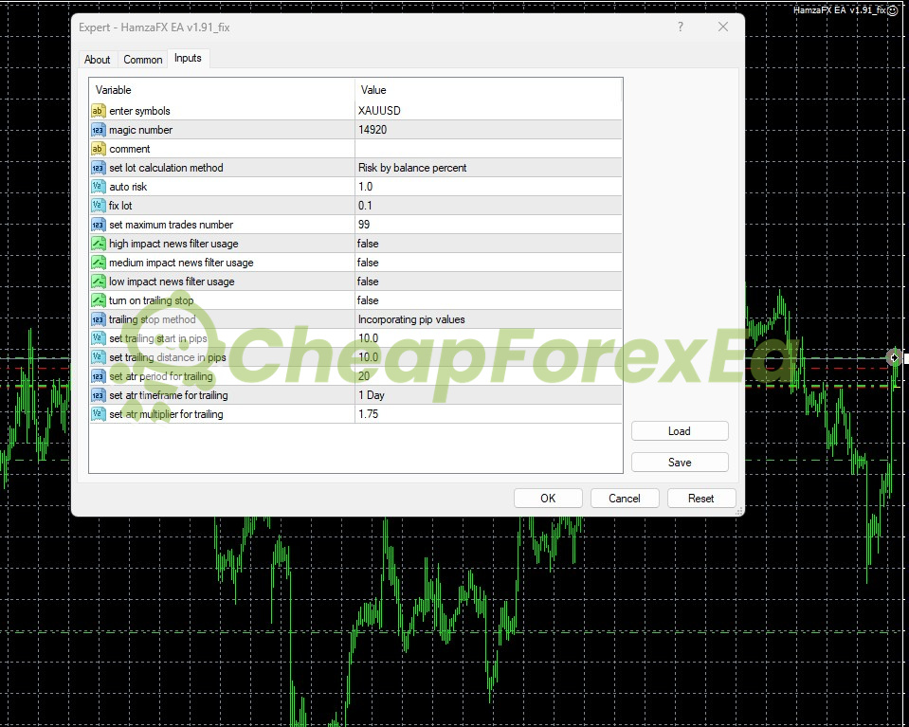909x727 pixels.
Task: Select the XAUUSD value field
Action: (x=487, y=111)
